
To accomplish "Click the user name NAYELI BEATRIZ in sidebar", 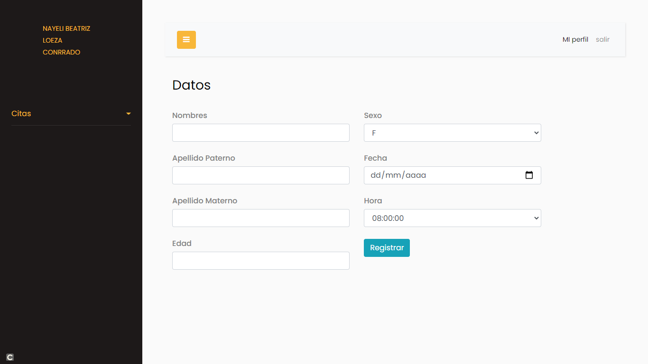I will [66, 28].
